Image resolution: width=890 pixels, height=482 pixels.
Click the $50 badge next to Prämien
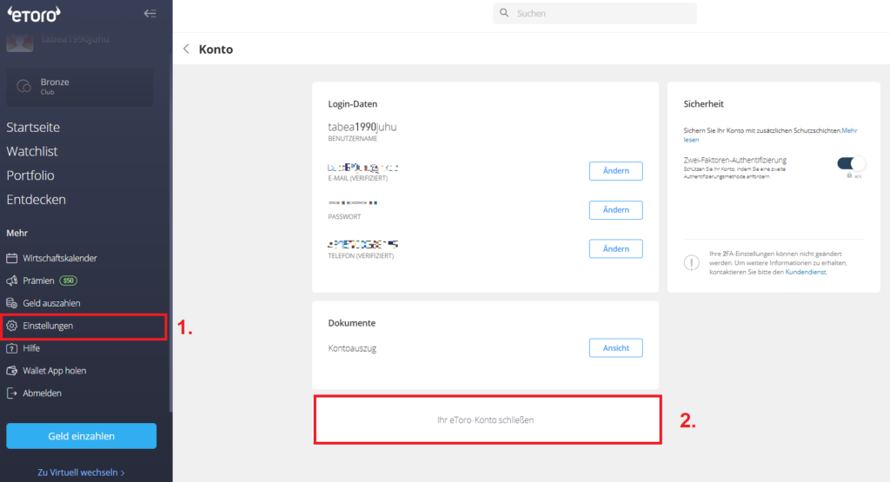pyautogui.click(x=68, y=281)
